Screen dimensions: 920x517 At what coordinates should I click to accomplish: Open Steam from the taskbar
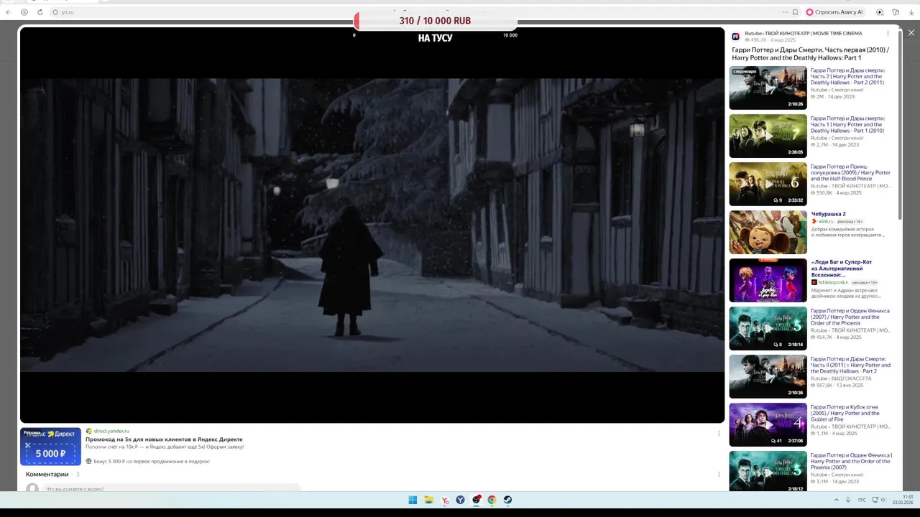coord(507,500)
